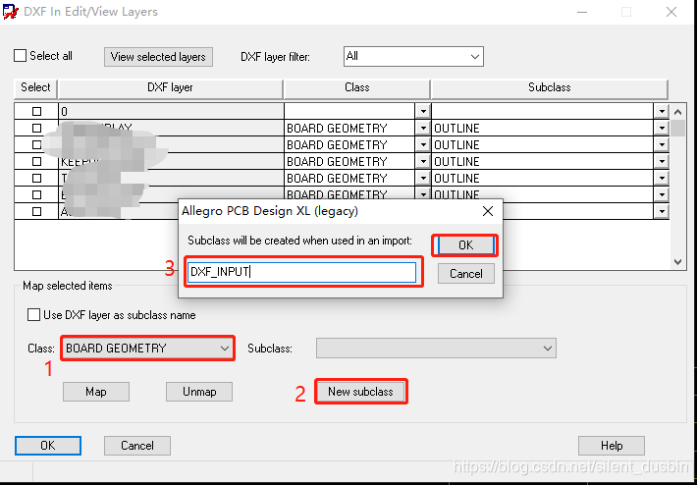Click Cancel at the bottom of the main dialog
The height and width of the screenshot is (485, 697).
[x=137, y=446]
